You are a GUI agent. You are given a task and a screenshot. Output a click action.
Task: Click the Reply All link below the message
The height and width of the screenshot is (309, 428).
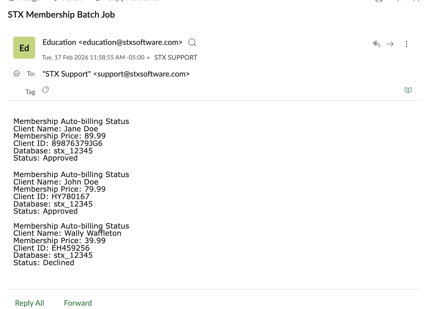click(x=29, y=303)
